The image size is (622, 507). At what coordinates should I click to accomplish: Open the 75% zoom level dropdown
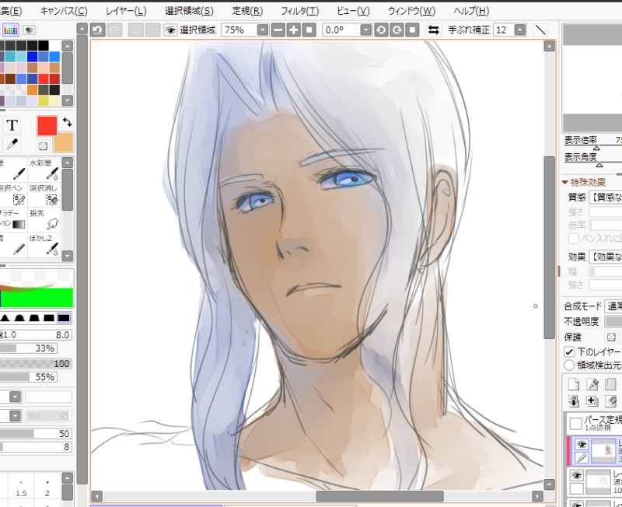pos(263,30)
